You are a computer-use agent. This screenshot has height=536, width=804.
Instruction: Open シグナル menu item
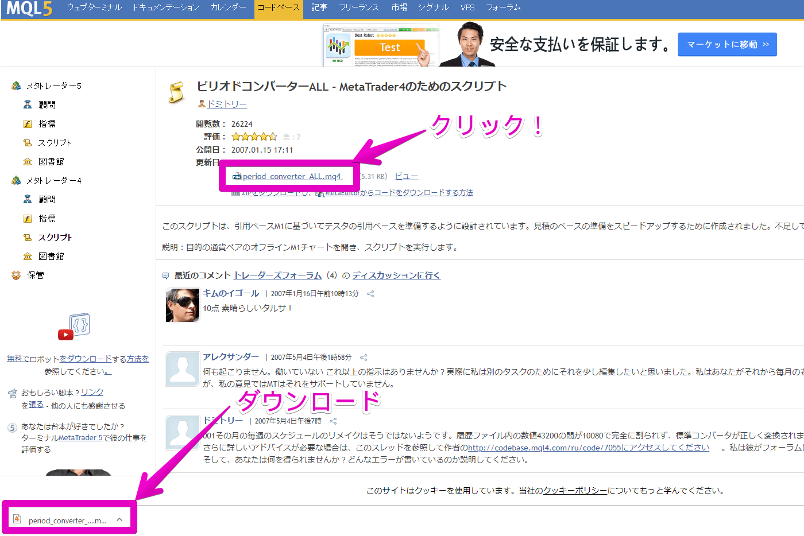click(x=433, y=7)
